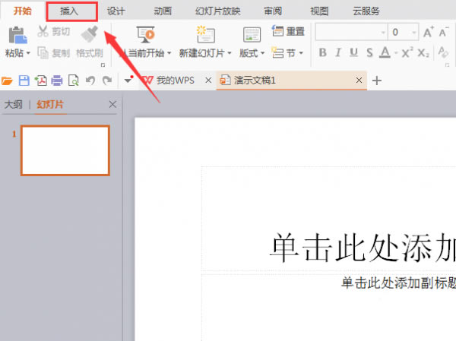Expand clipboard group dialog launcher
Screen dimensions: 456x341
(x=103, y=65)
